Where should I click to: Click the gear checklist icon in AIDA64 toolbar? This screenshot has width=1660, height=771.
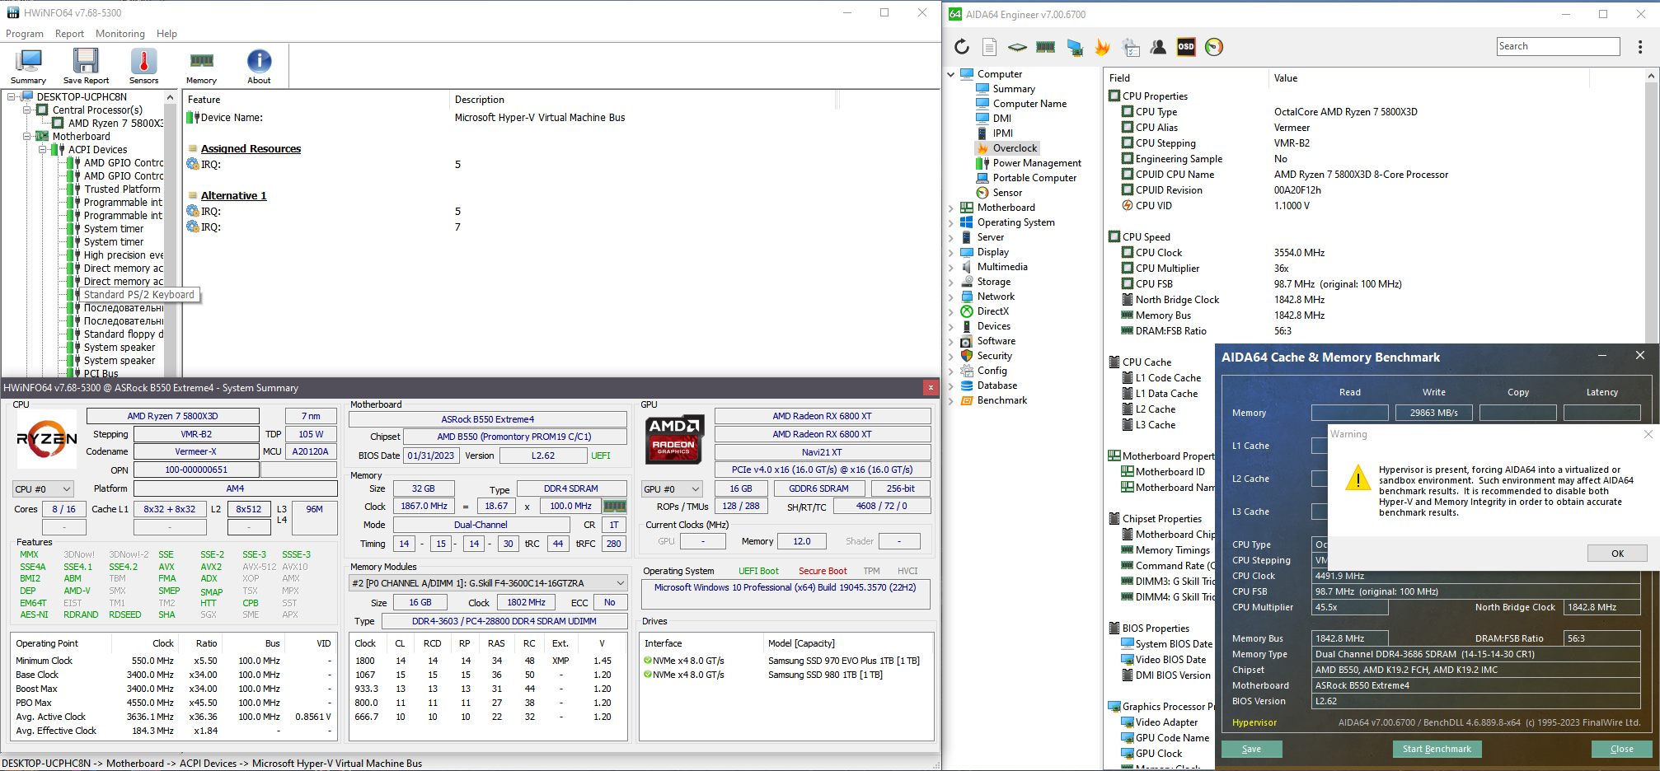coord(1131,47)
